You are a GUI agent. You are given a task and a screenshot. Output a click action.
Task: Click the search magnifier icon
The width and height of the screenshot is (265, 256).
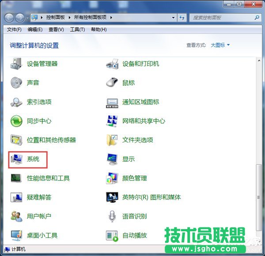[257, 17]
